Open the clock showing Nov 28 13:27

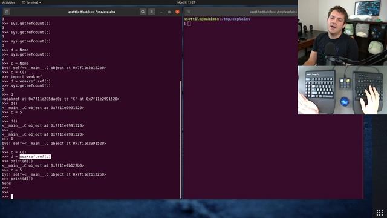(x=186, y=2)
